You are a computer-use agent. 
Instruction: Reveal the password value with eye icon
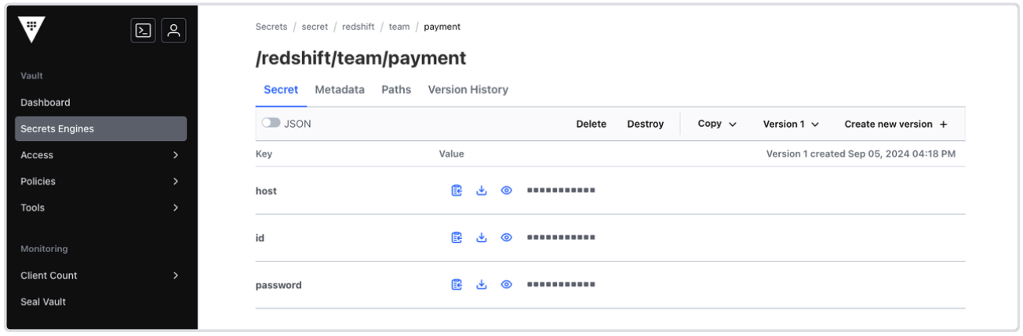507,284
